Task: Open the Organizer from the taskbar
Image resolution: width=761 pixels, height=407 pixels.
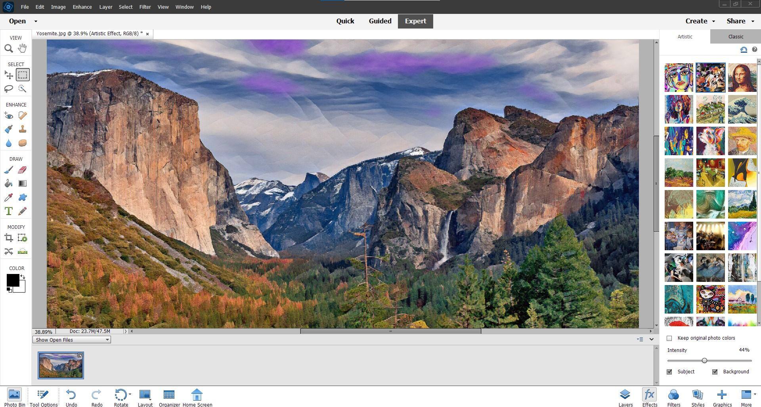Action: pos(169,397)
